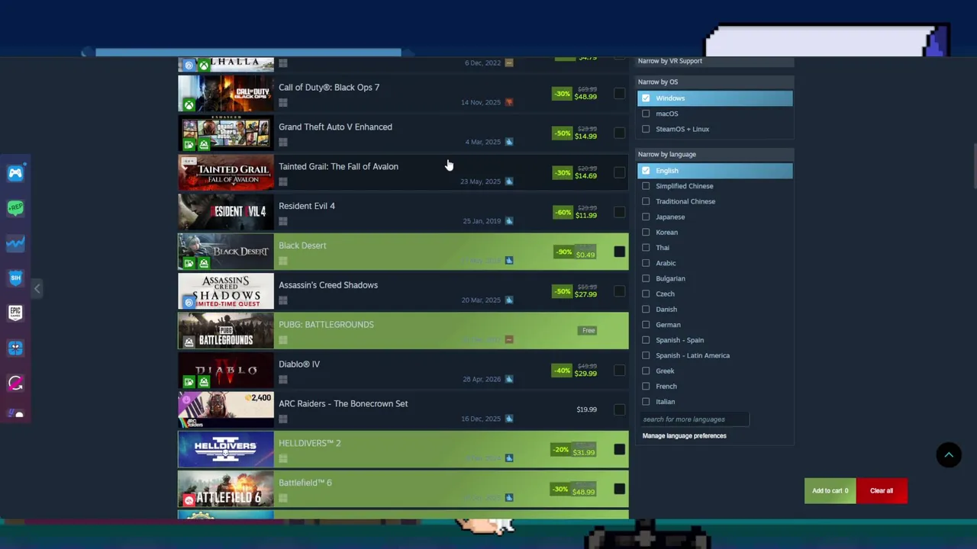
Task: Click the Windows platform icon under Diablo IV
Action: pos(283,380)
